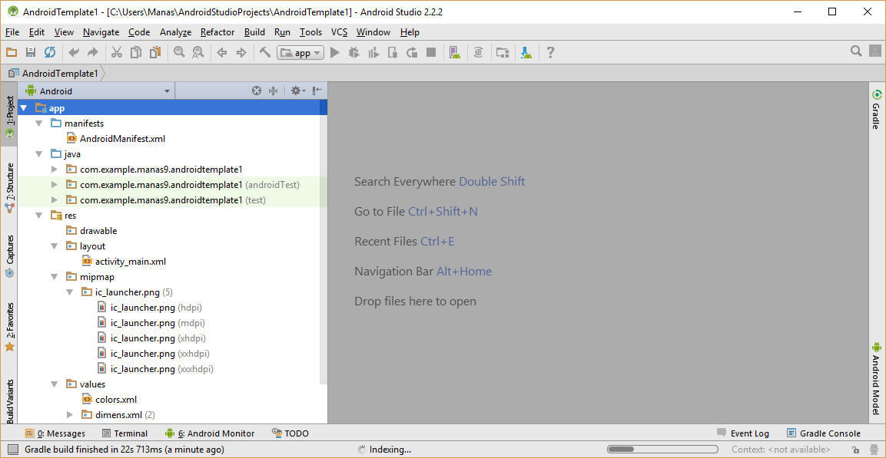886x458 pixels.
Task: Collapse the app module node
Action: [23, 107]
